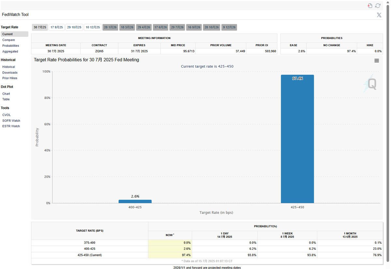Select the 30 7月25 meeting tab
391x269 pixels.
[x=40, y=27]
